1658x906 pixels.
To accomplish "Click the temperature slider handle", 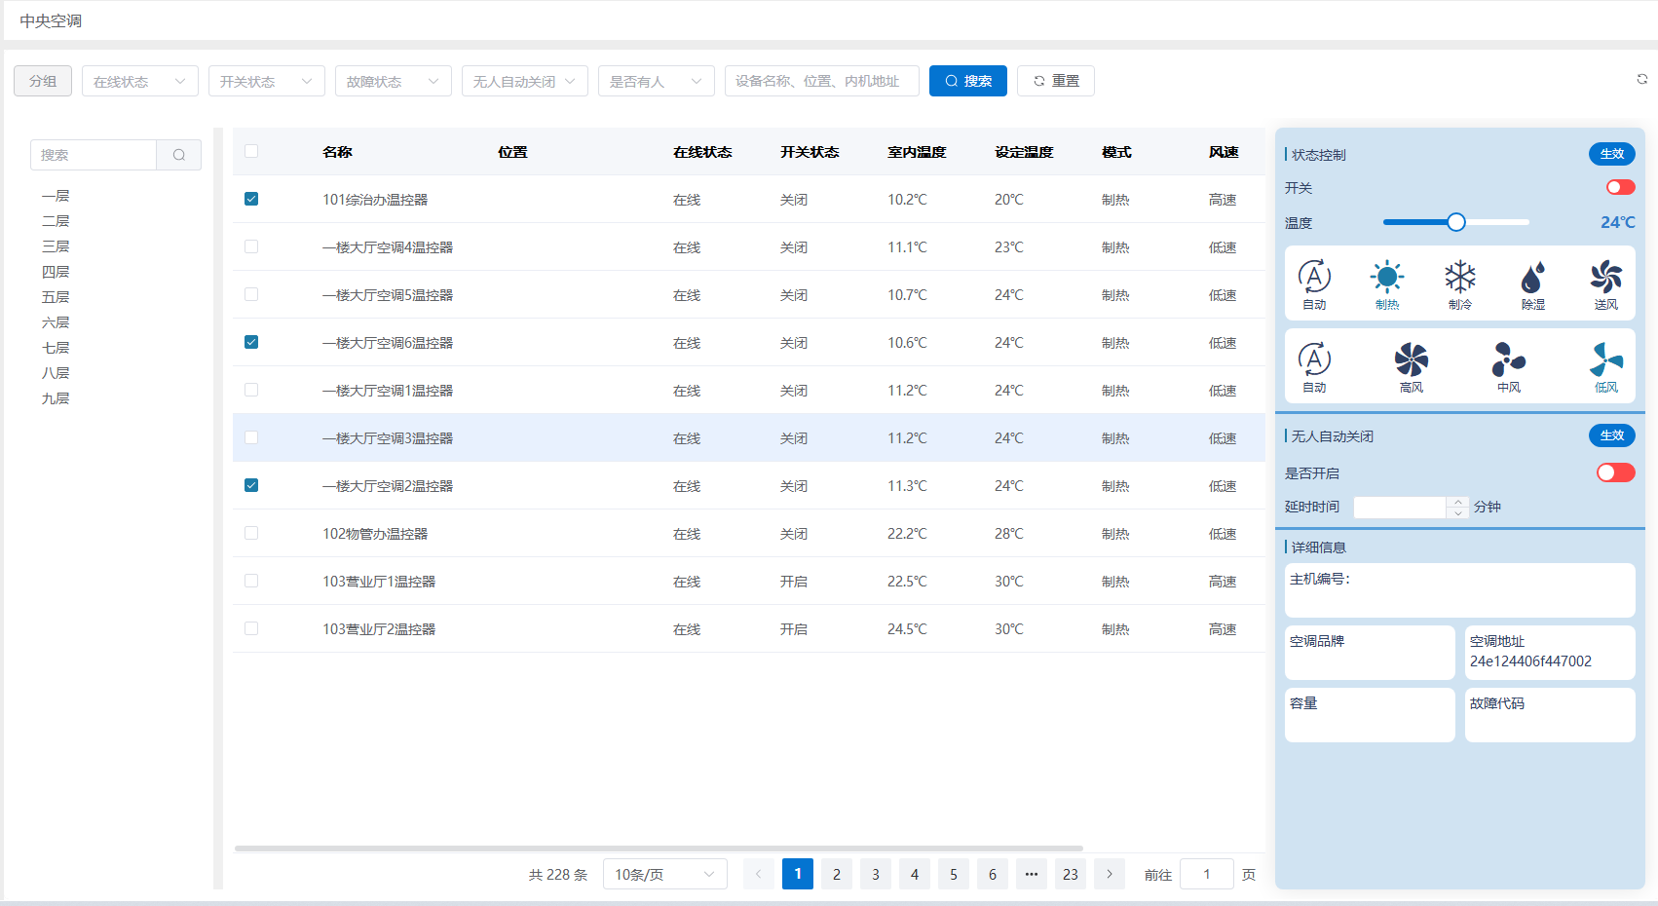I will tap(1455, 222).
